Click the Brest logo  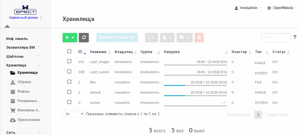pyautogui.click(x=25, y=10)
